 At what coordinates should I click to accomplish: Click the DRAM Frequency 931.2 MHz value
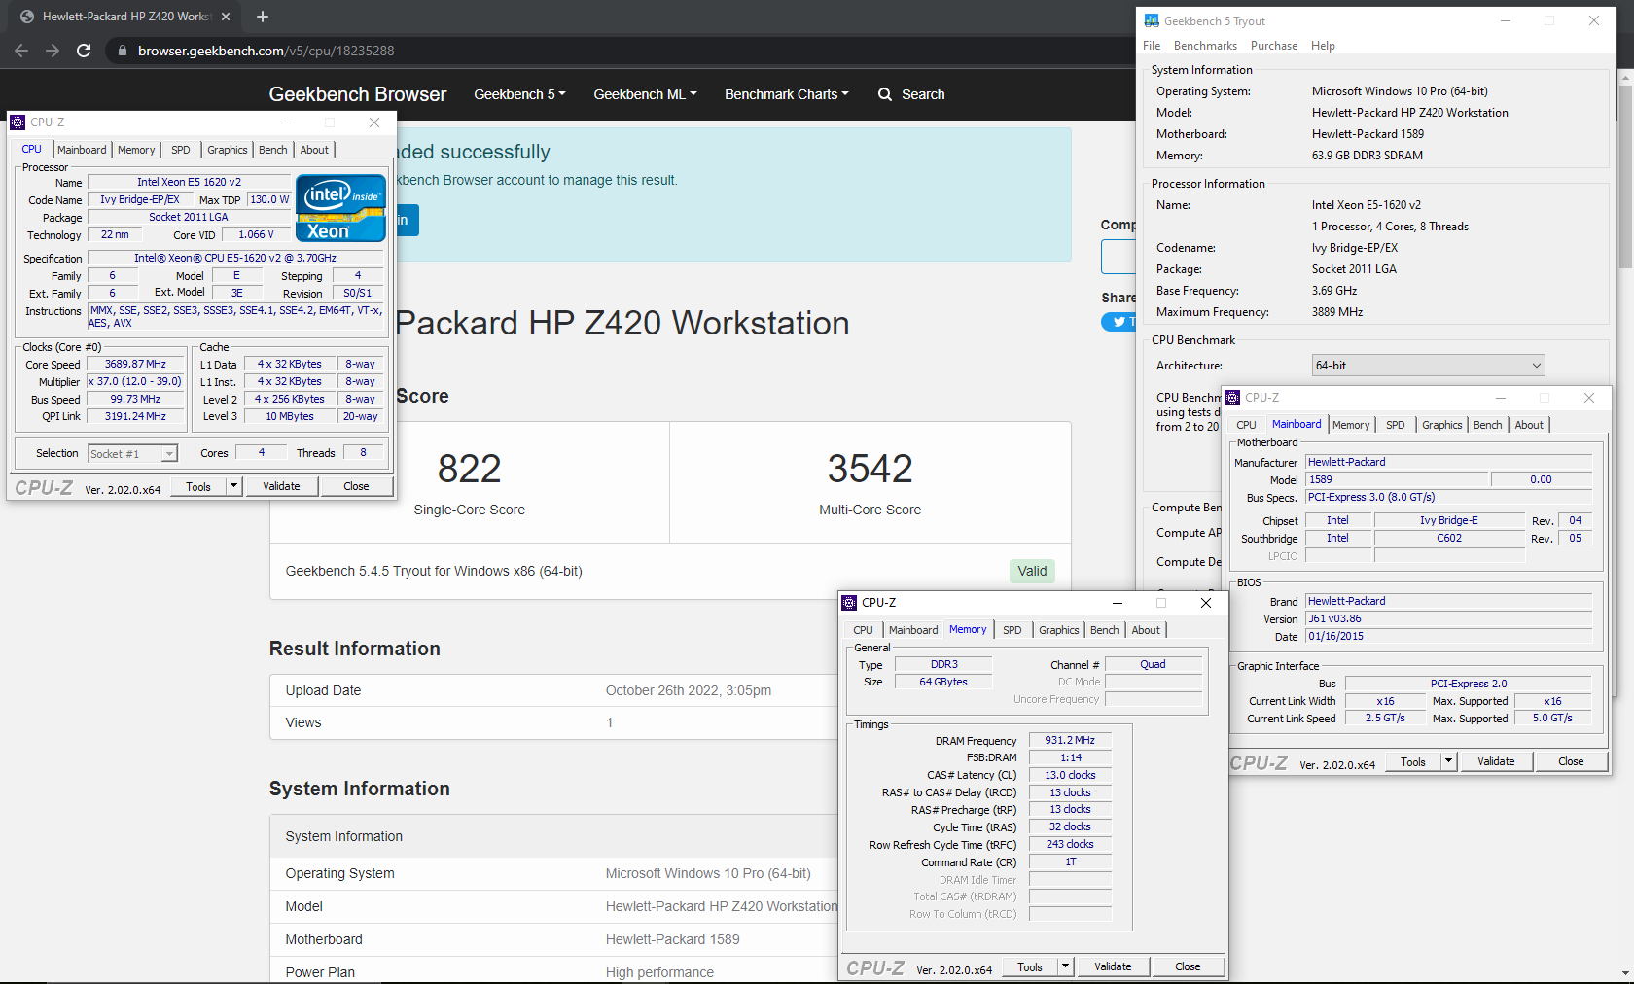click(x=1070, y=741)
